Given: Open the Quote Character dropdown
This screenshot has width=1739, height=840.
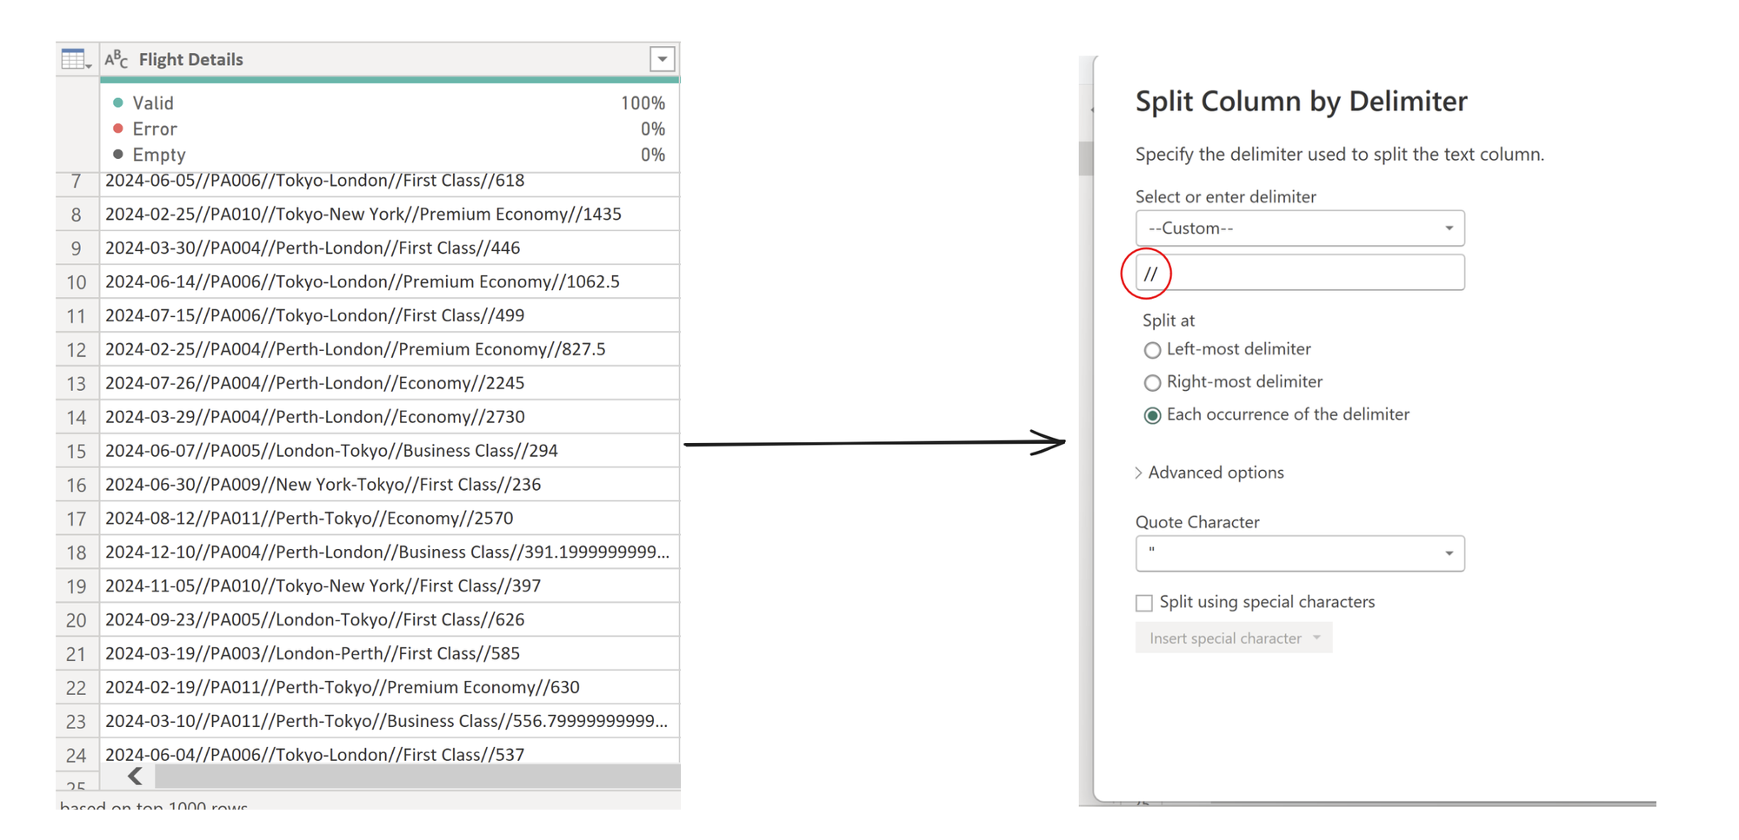Looking at the screenshot, I should pos(1299,553).
